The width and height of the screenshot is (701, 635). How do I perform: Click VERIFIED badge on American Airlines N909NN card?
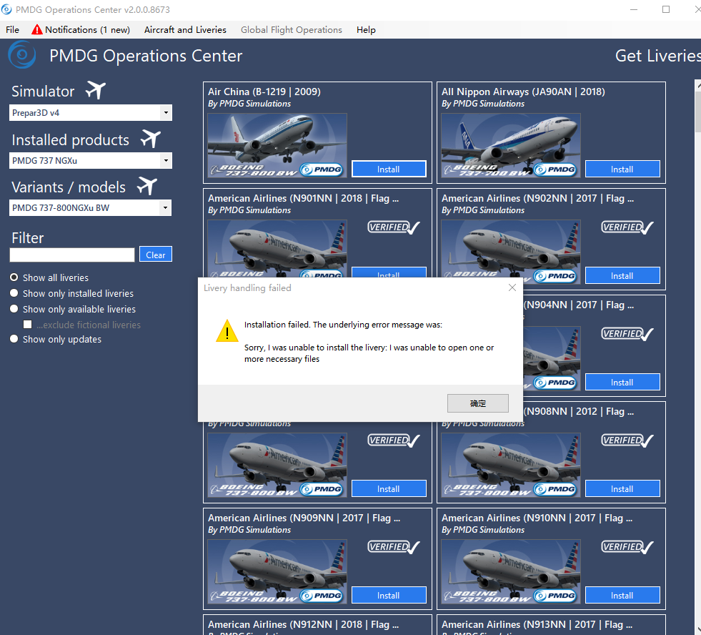click(394, 547)
